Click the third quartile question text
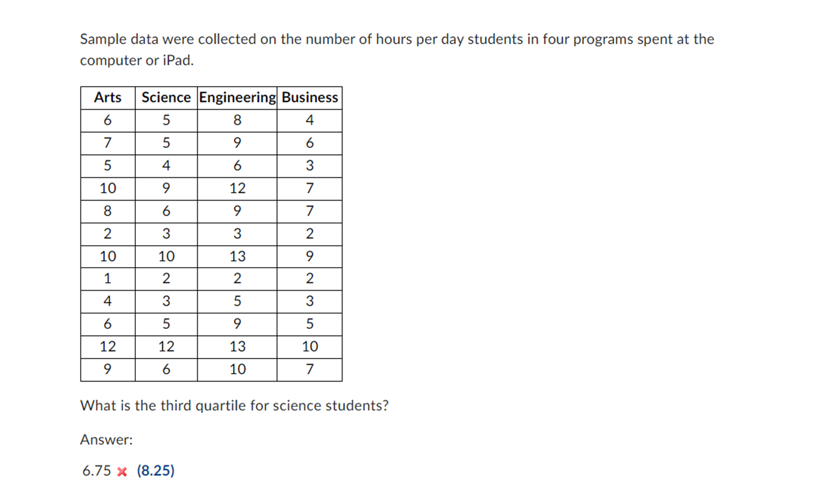836x496 pixels. tap(234, 405)
